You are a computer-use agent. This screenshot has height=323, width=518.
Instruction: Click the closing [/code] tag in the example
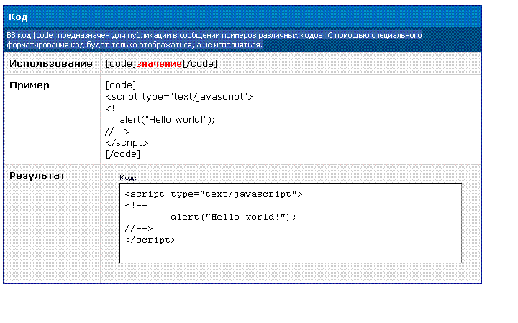click(x=122, y=154)
